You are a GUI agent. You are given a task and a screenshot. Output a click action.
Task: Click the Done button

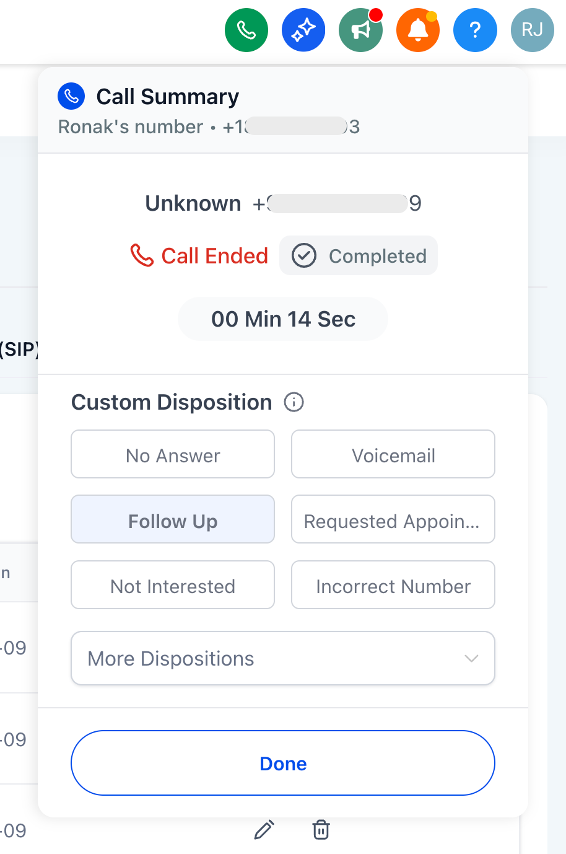point(283,763)
